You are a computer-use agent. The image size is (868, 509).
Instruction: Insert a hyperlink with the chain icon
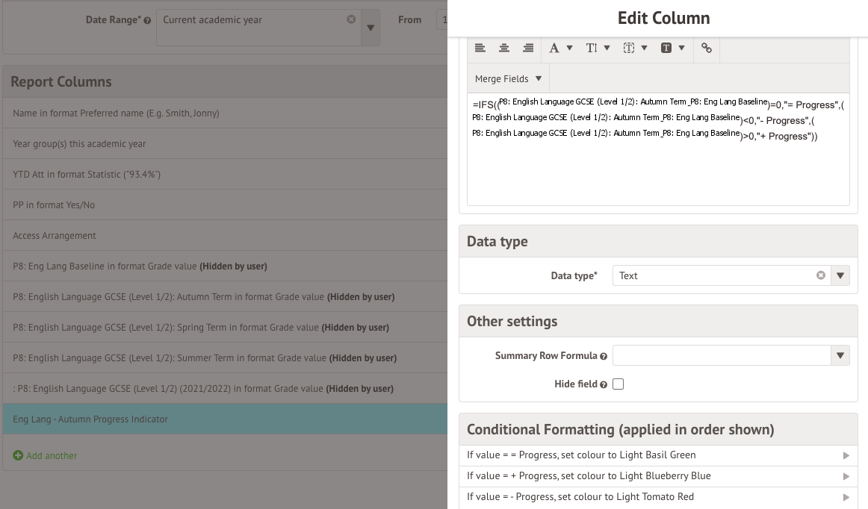pos(706,47)
